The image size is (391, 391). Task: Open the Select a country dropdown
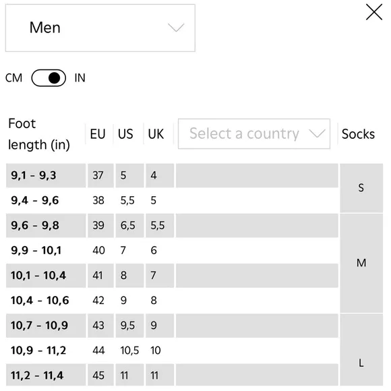click(x=254, y=133)
